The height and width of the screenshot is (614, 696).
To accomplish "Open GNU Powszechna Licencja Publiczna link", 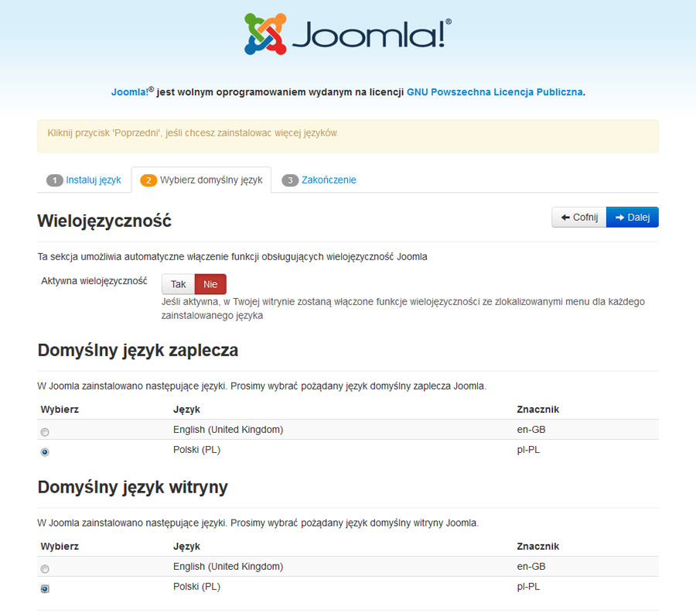I will (x=494, y=92).
